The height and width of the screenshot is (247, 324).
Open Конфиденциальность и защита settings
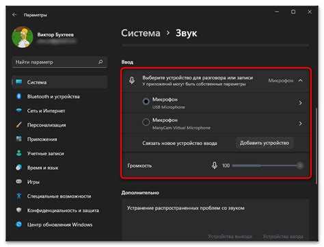[x=59, y=210]
